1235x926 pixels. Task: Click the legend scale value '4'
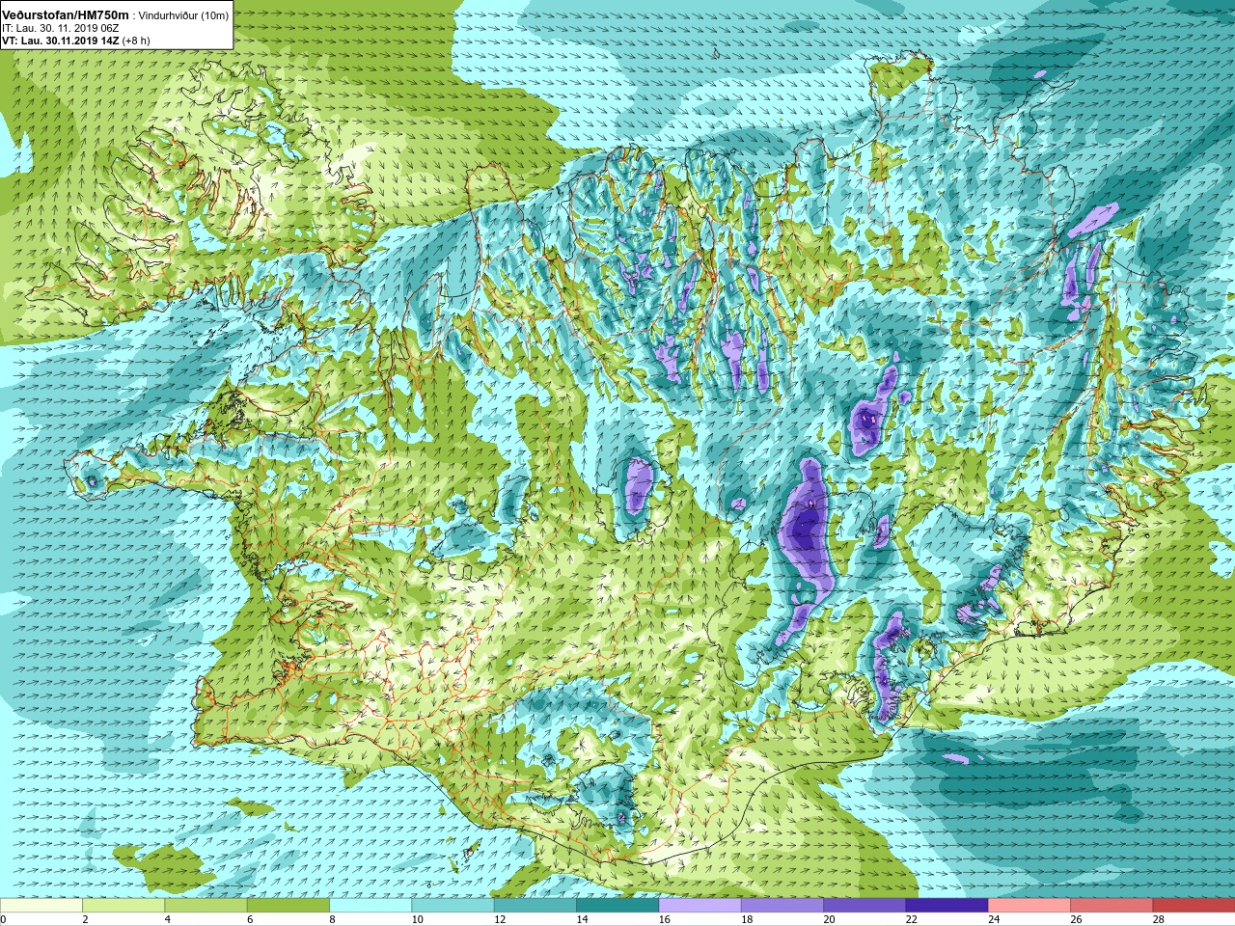[168, 919]
